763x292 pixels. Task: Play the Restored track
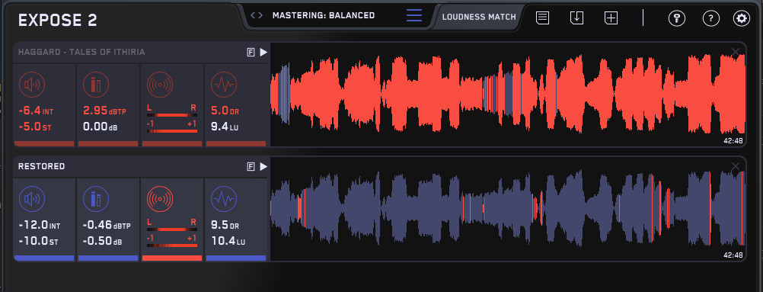263,167
